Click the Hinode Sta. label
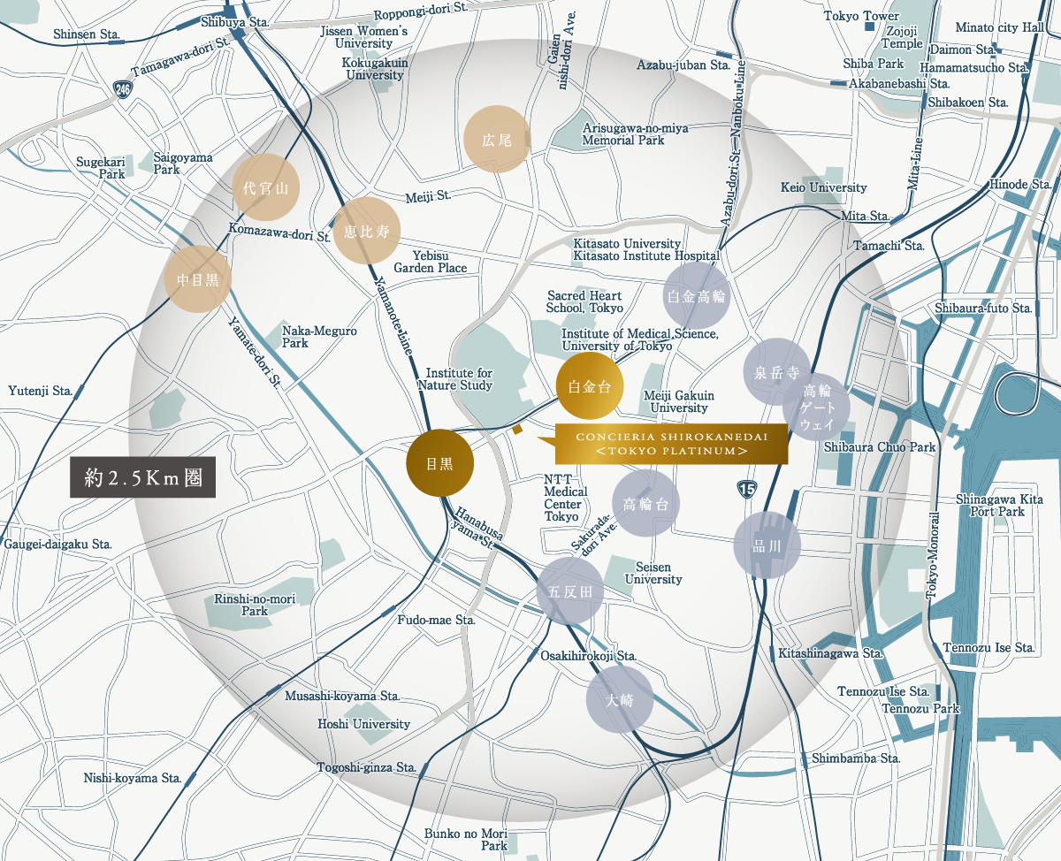This screenshot has height=861, width=1061. pos(1020,185)
